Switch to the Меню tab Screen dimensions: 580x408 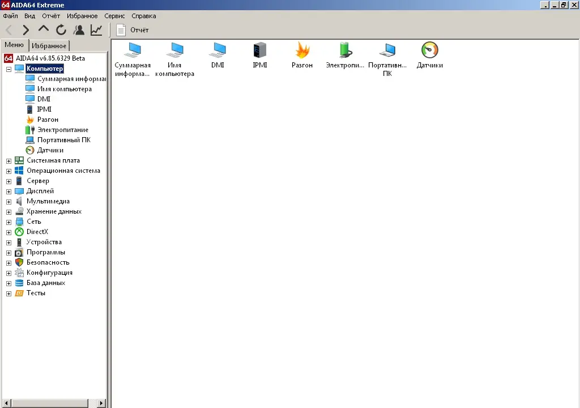pos(14,45)
